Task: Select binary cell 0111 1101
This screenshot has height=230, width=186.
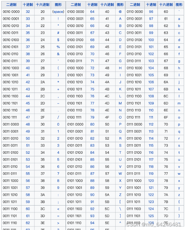Action: click(133, 216)
